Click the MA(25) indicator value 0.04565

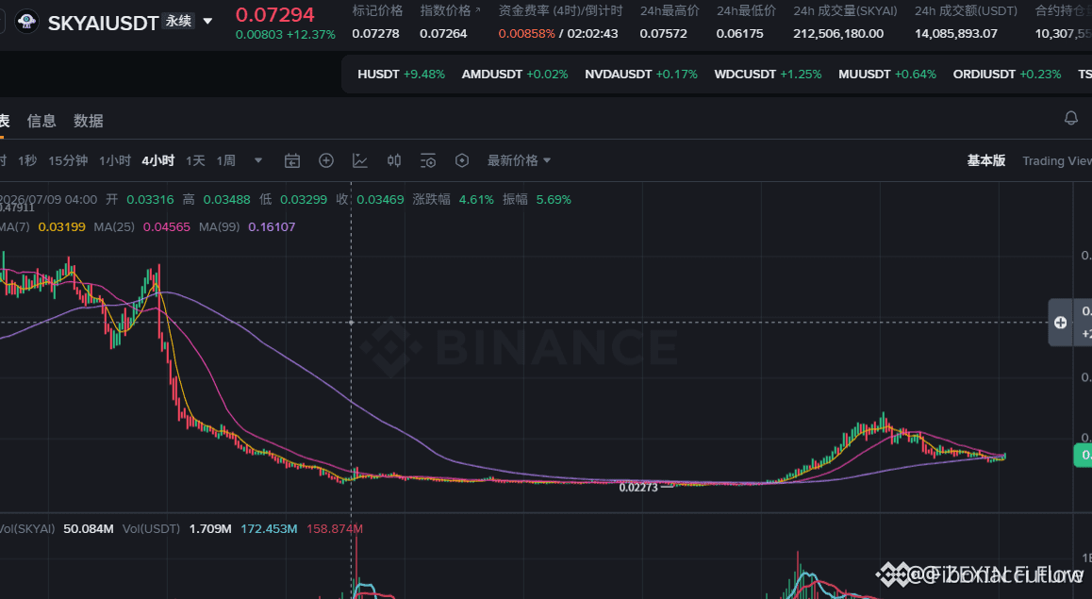pos(167,227)
